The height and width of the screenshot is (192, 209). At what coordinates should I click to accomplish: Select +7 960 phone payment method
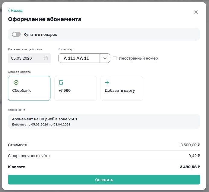(x=76, y=88)
